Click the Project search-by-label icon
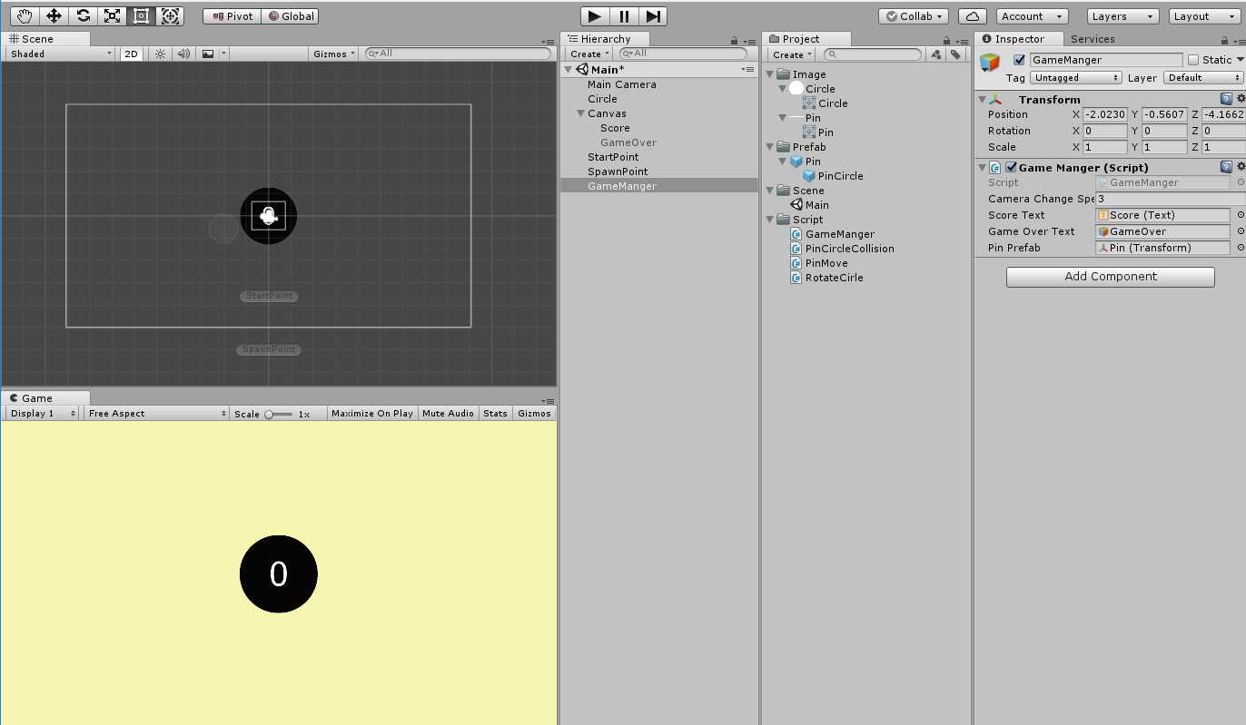 point(955,54)
